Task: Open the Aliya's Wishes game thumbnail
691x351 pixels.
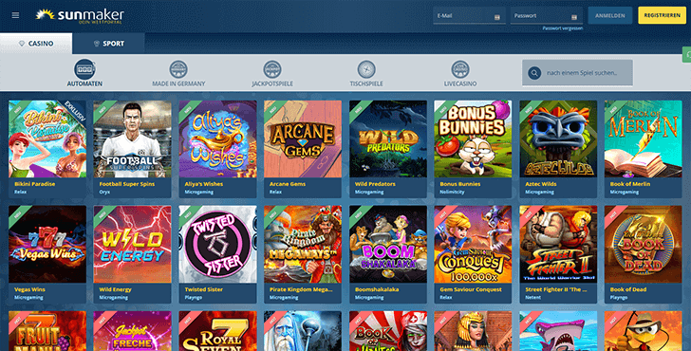Action: pos(217,139)
